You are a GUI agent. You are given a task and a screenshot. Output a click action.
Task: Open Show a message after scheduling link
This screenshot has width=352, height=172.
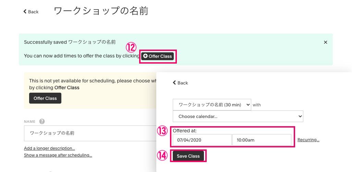coord(58,155)
